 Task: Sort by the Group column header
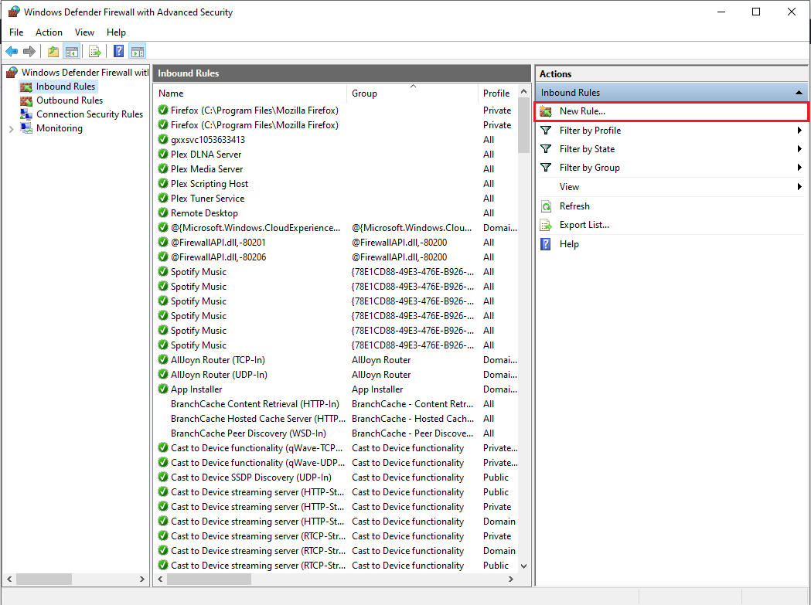pyautogui.click(x=412, y=93)
